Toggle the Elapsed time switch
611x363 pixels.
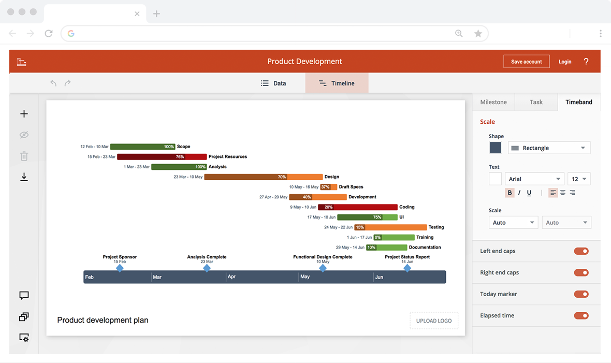click(581, 315)
